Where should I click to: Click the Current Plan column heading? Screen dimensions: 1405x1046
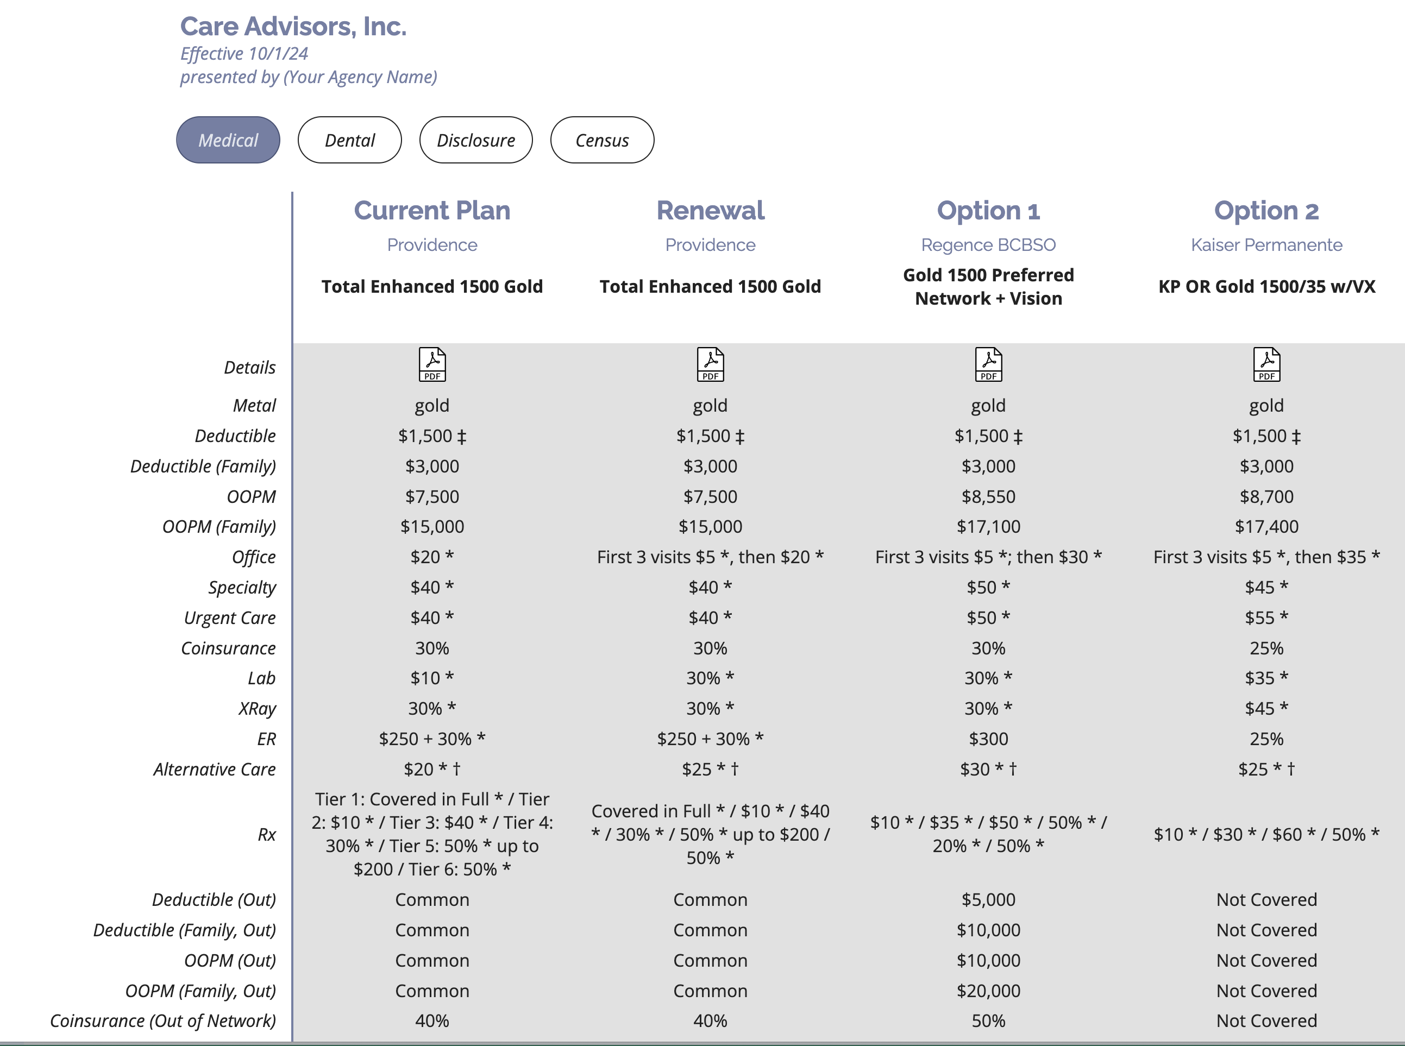(x=432, y=211)
